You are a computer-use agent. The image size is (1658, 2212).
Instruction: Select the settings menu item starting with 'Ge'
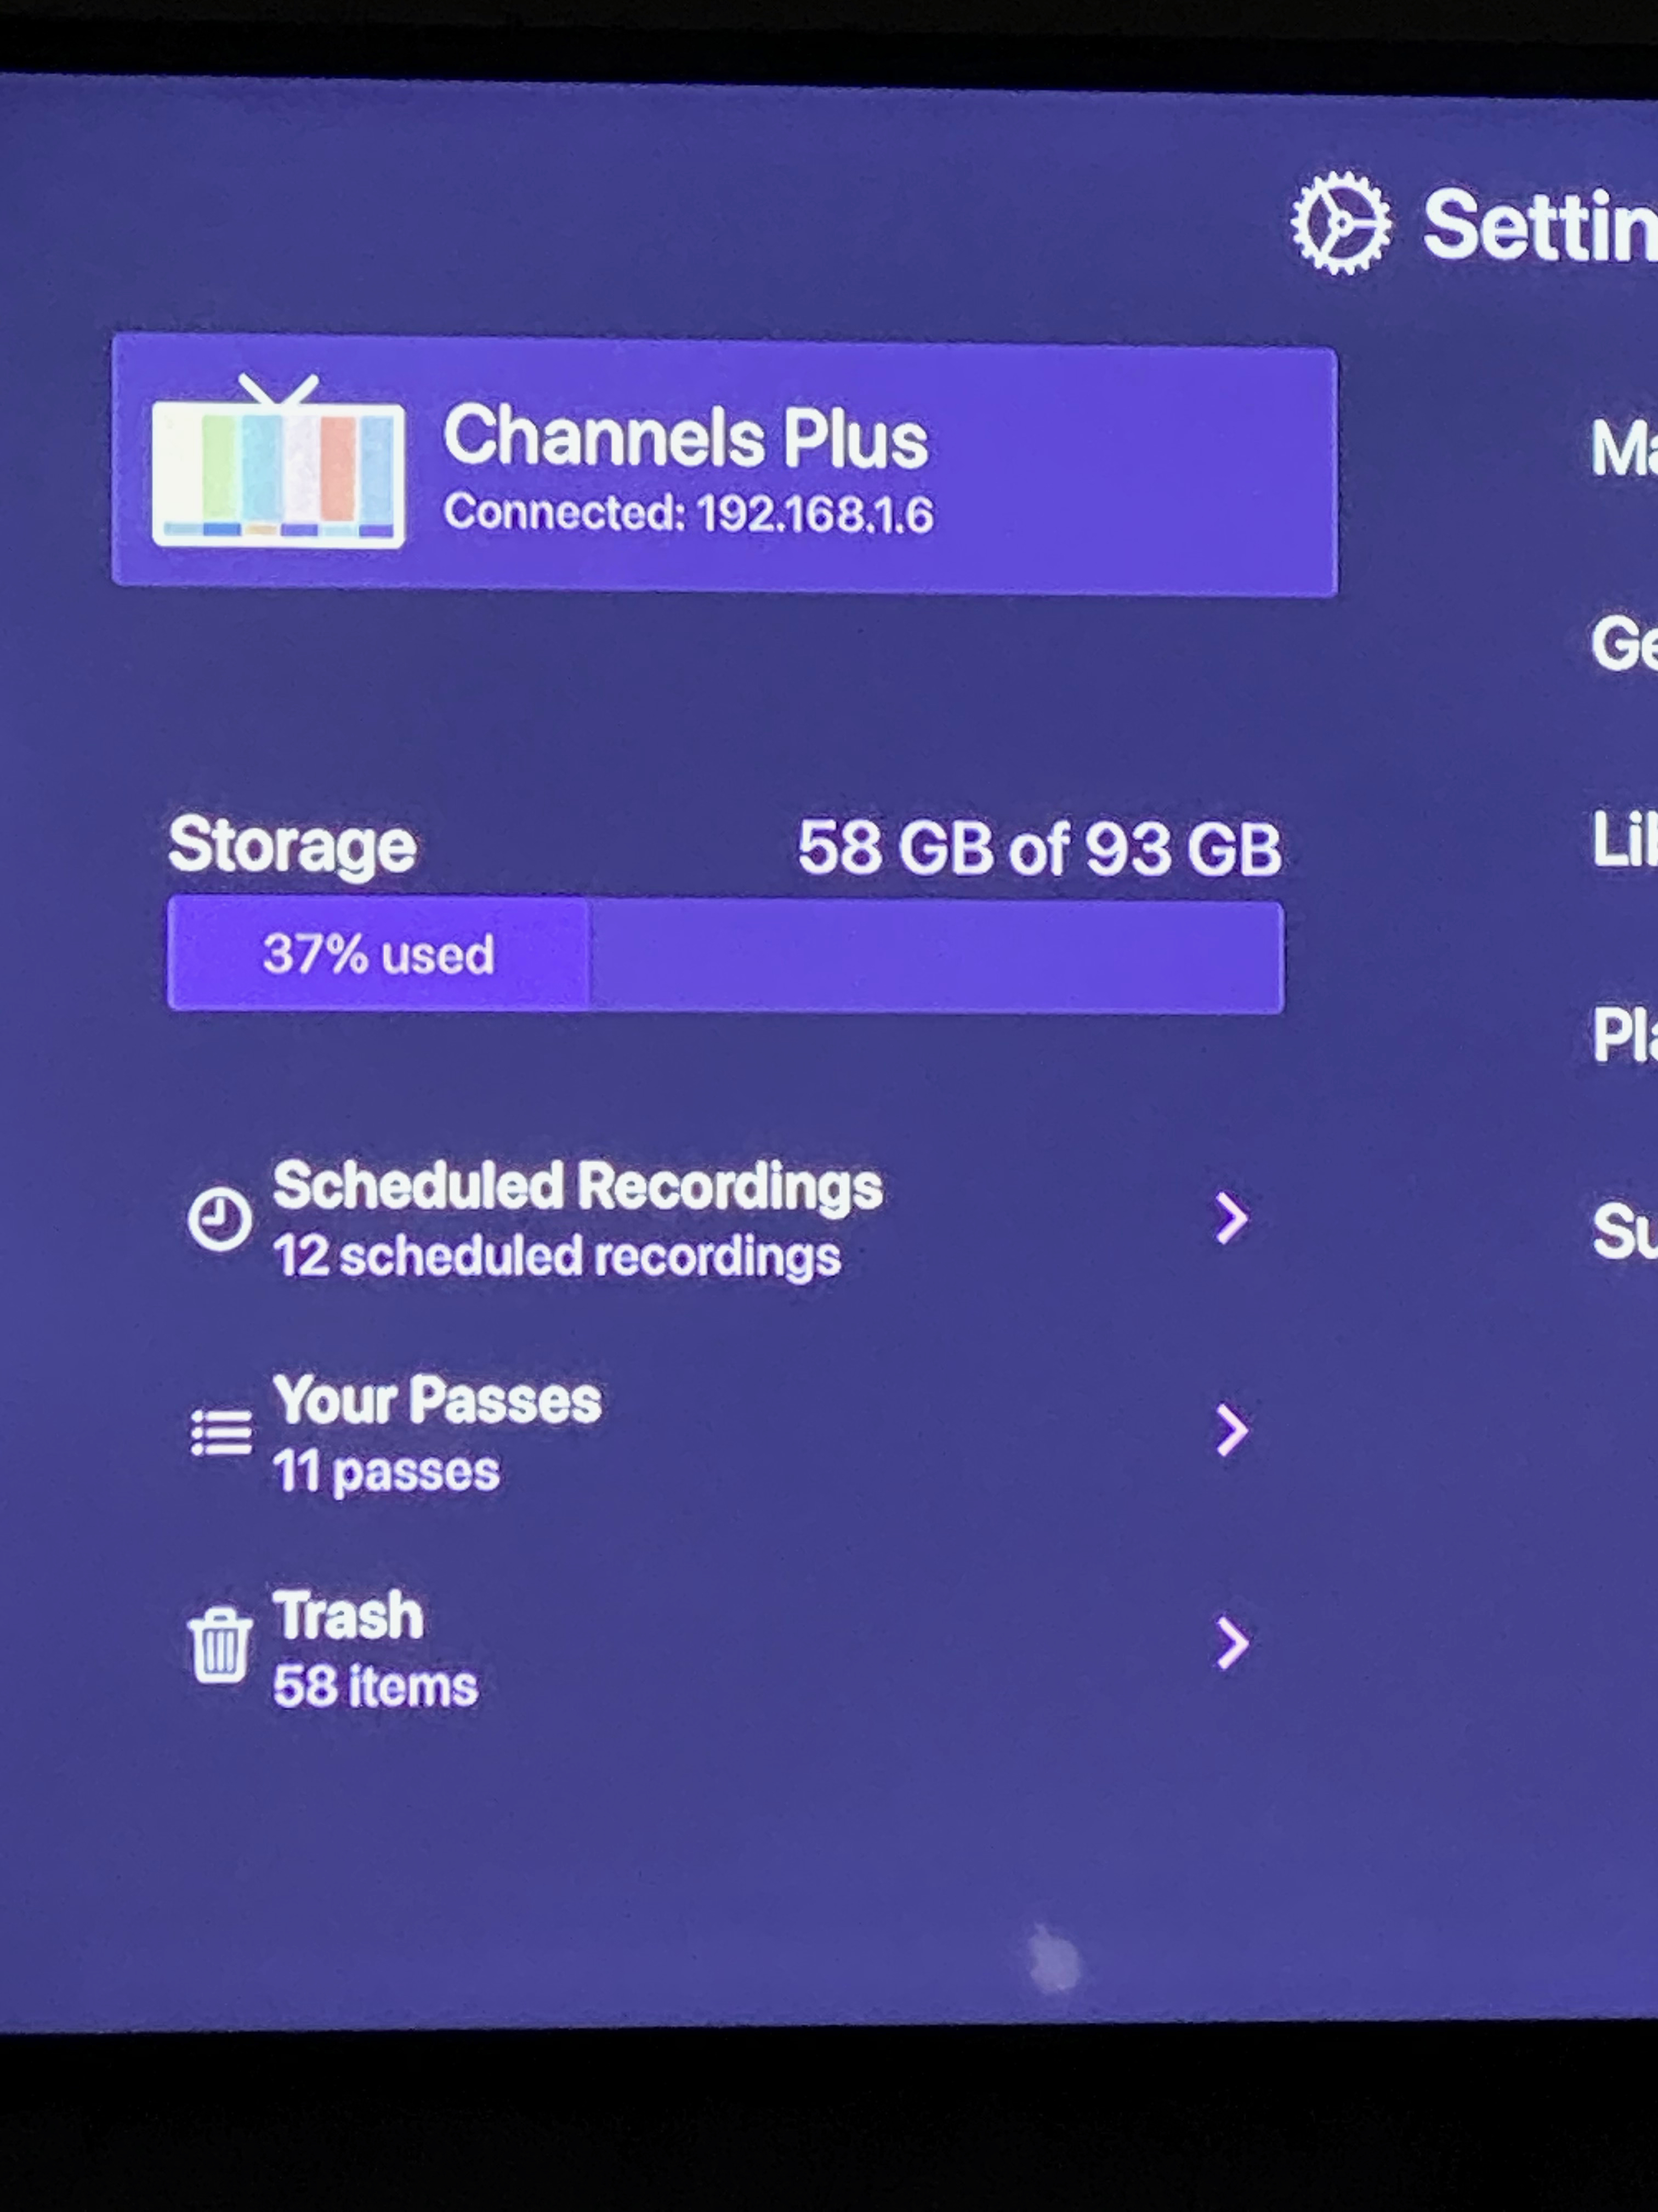coord(1624,643)
